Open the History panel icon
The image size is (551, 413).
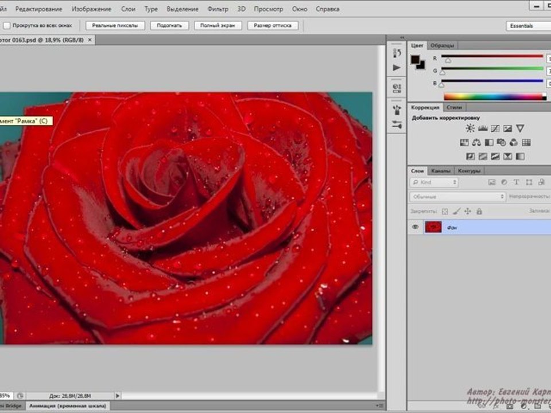397,53
